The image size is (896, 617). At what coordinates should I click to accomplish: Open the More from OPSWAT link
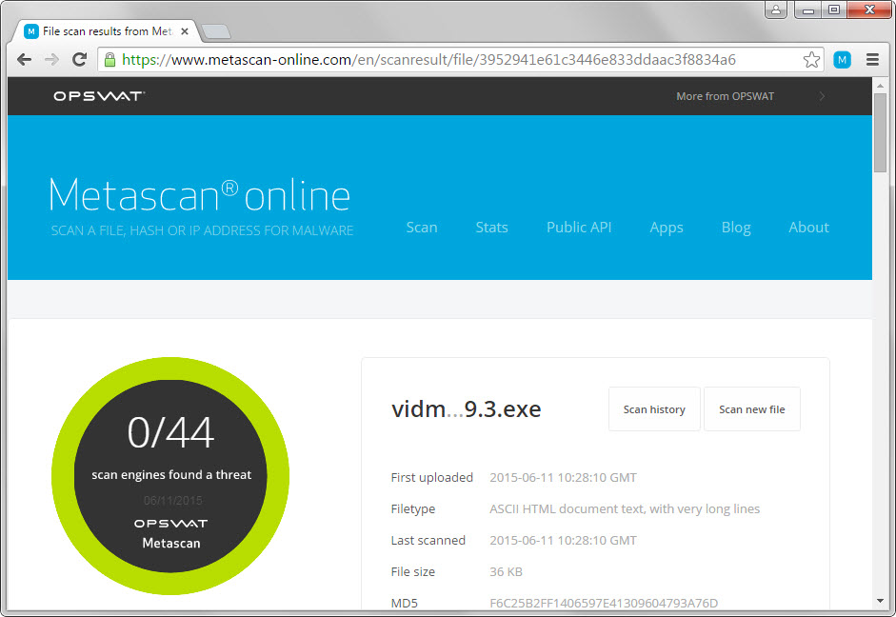coord(726,96)
